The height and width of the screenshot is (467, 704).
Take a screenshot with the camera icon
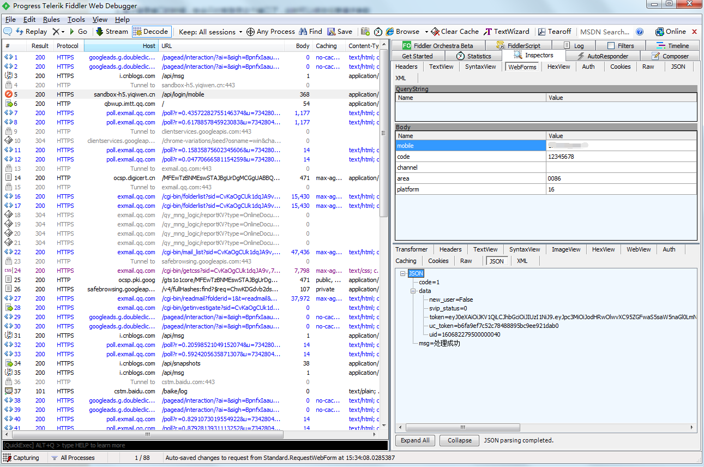pos(365,32)
